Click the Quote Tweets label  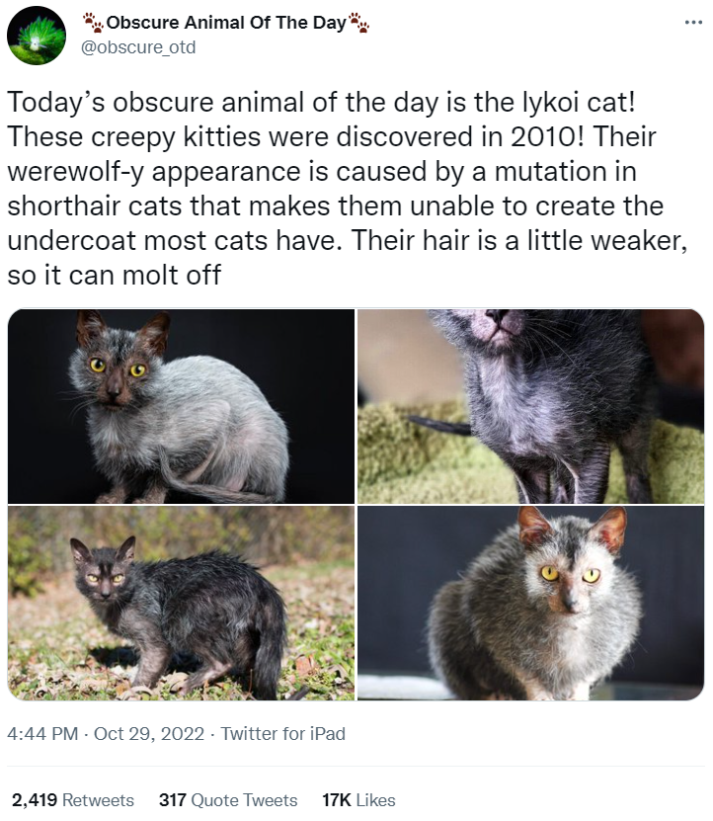pos(245,800)
